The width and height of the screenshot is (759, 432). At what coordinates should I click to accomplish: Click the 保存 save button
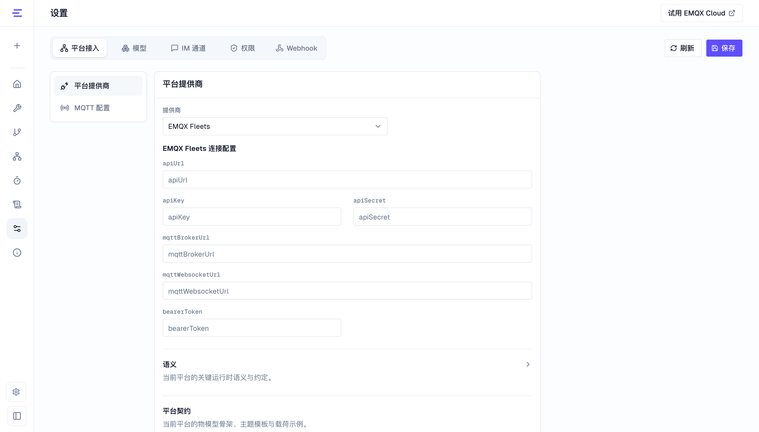coord(724,48)
